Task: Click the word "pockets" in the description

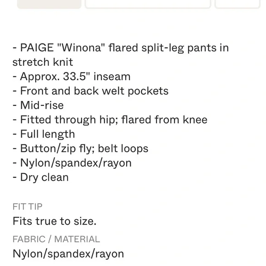Action: (148, 91)
